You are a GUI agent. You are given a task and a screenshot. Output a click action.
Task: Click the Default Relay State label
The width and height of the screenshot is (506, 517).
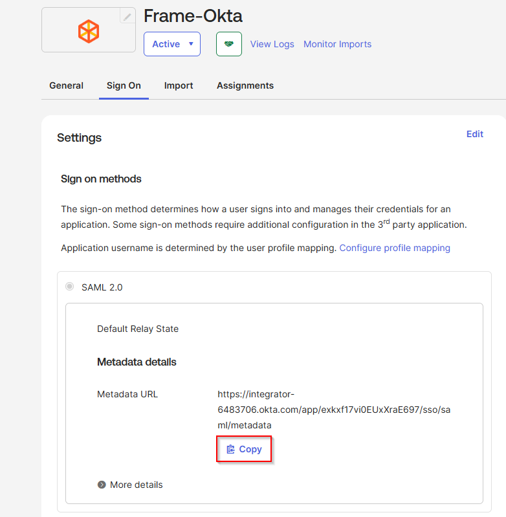[x=138, y=329]
